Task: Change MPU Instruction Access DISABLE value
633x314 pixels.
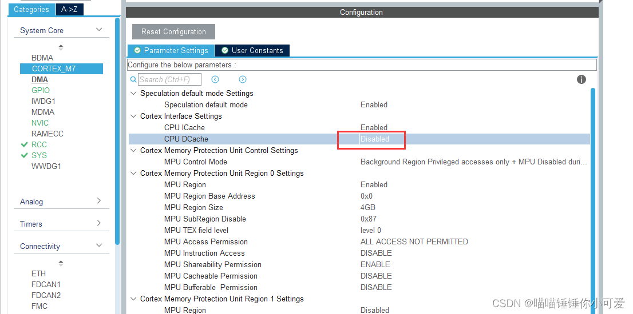Action: coord(376,253)
